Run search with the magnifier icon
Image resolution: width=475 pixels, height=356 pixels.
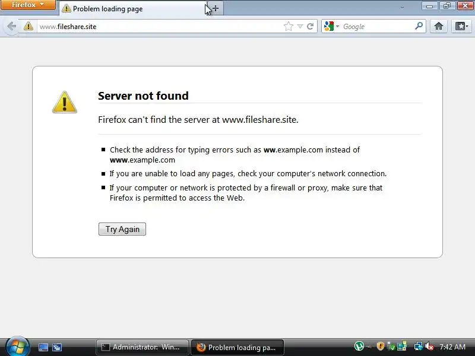(419, 26)
